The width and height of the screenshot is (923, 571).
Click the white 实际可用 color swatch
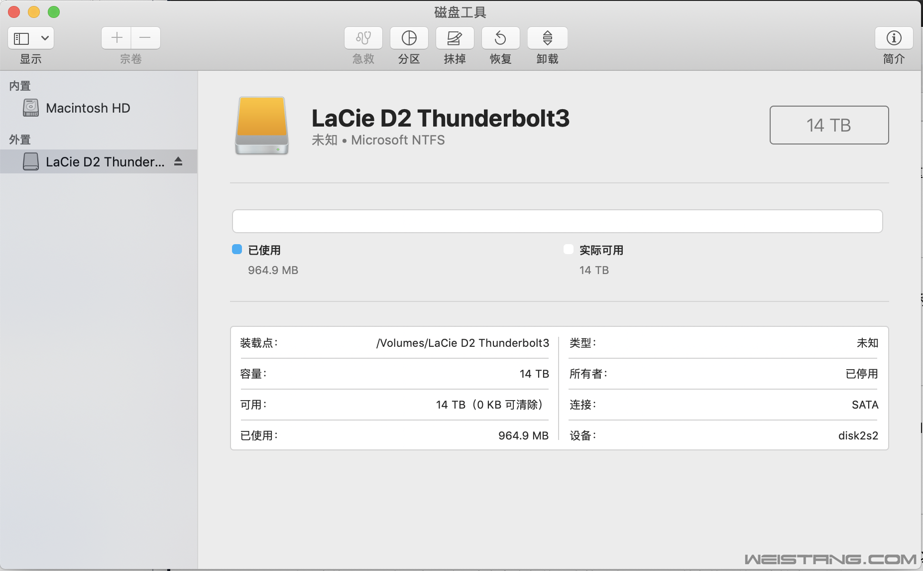569,249
